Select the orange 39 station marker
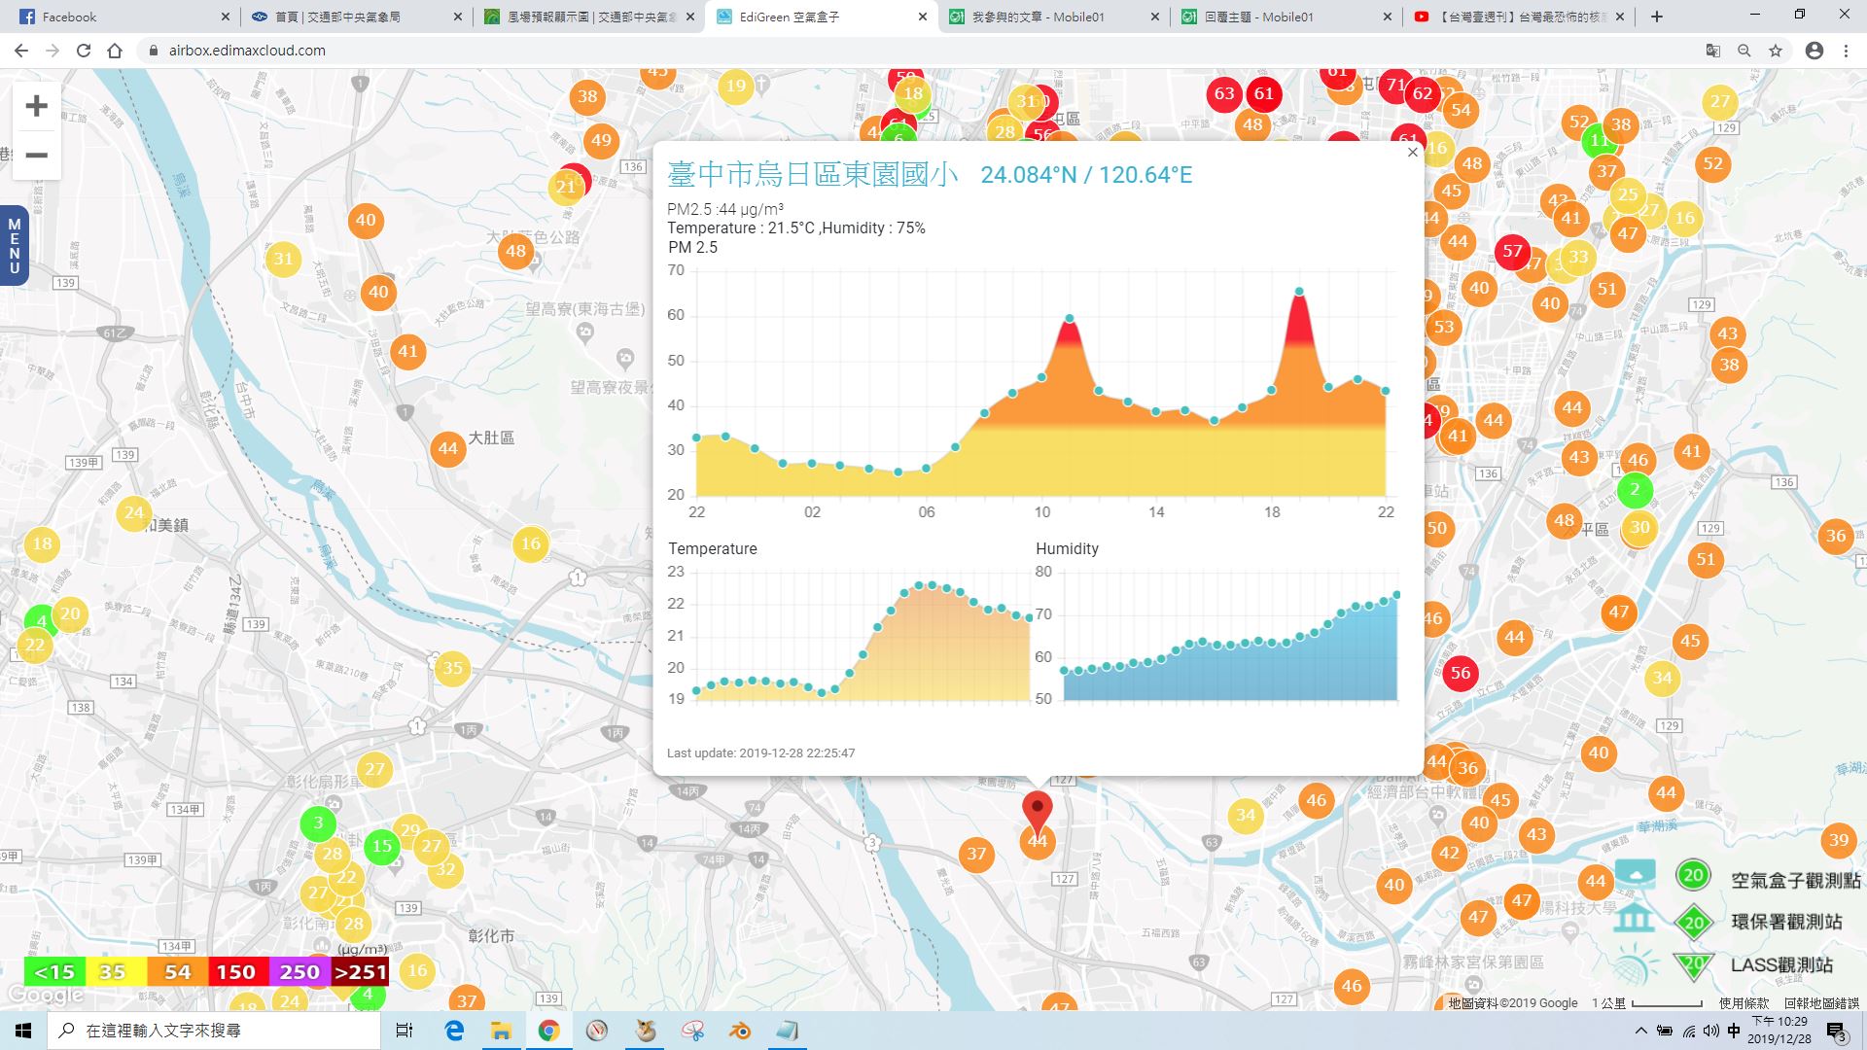This screenshot has width=1867, height=1050. point(1838,841)
